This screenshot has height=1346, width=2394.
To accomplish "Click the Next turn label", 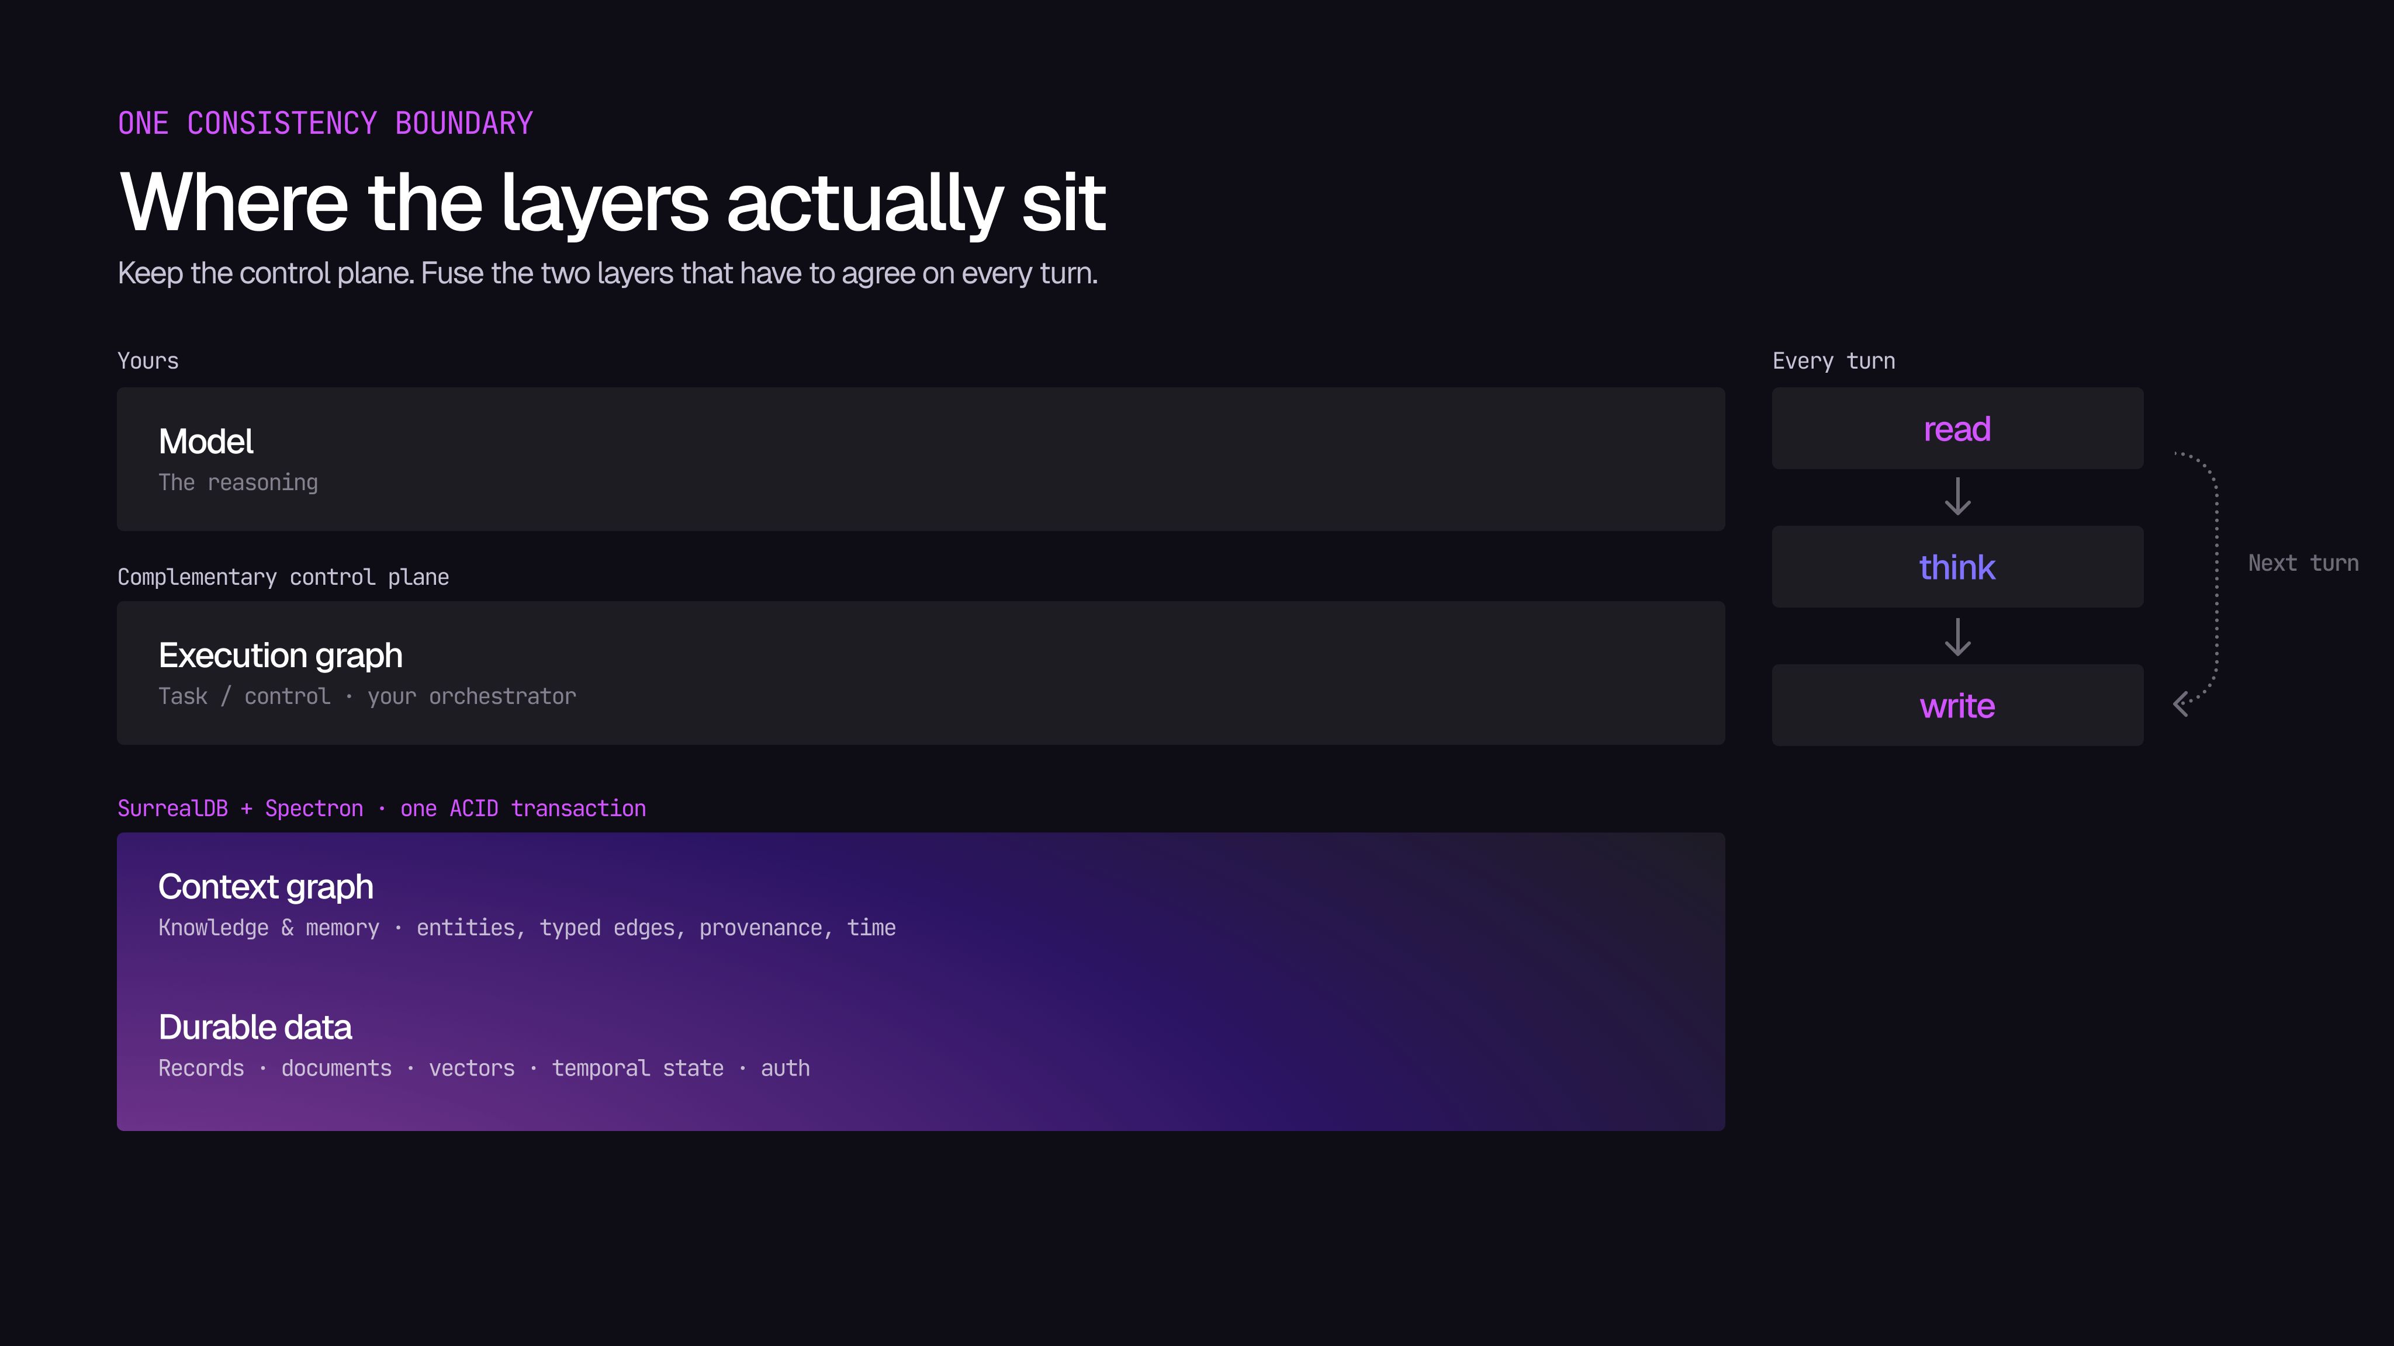I will tap(2303, 563).
